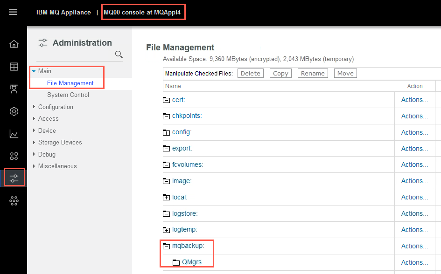
Task: Expand the Device section
Action: coord(34,130)
